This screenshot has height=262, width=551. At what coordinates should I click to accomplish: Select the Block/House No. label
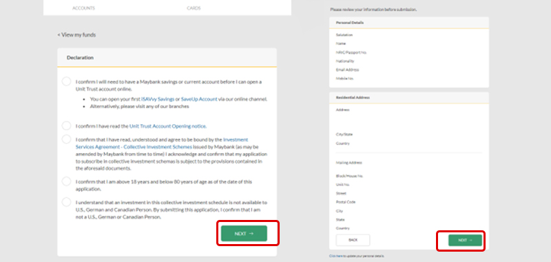349,176
